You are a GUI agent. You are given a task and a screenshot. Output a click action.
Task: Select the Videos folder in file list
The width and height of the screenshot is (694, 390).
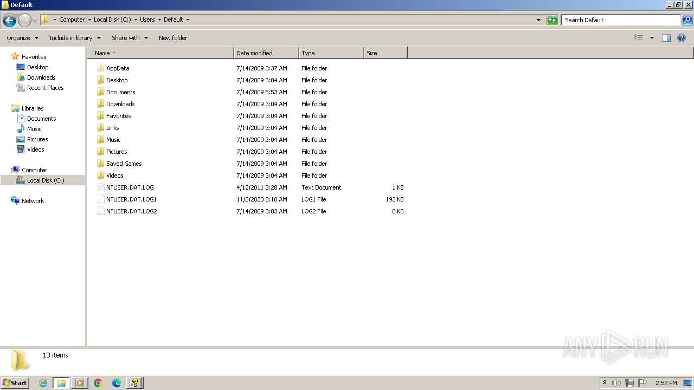(x=114, y=175)
